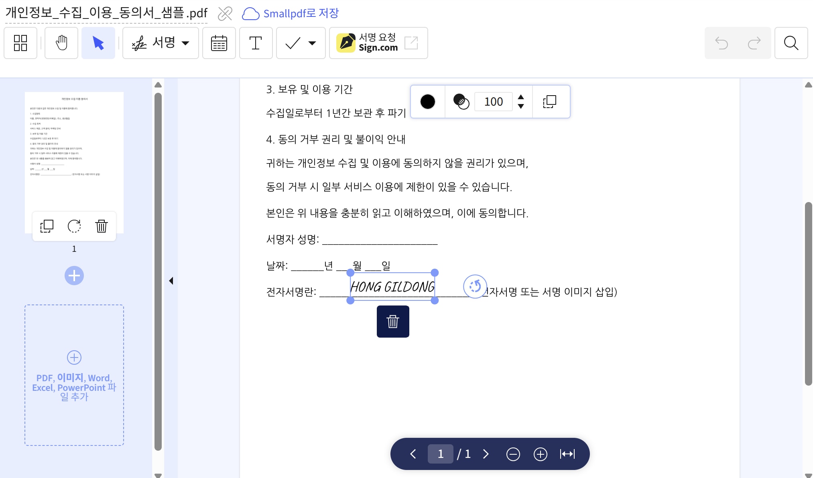Increase opacity value with up arrow
The width and height of the screenshot is (813, 478).
point(521,97)
